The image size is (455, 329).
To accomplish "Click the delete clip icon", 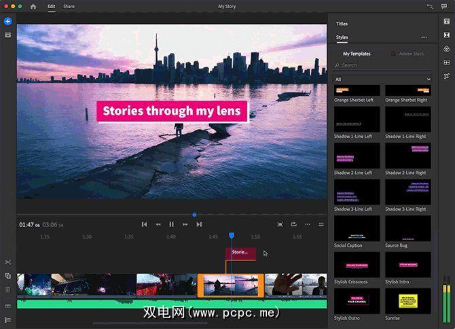I will coord(8,290).
